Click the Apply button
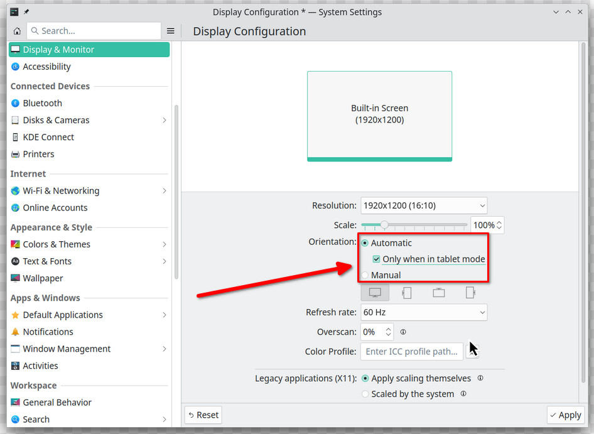This screenshot has width=594, height=434. (566, 415)
